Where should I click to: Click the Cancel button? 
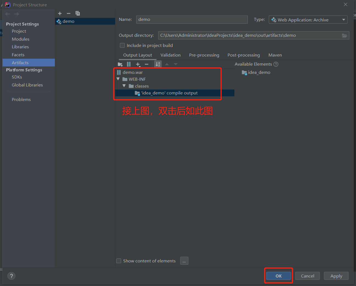[x=307, y=276]
